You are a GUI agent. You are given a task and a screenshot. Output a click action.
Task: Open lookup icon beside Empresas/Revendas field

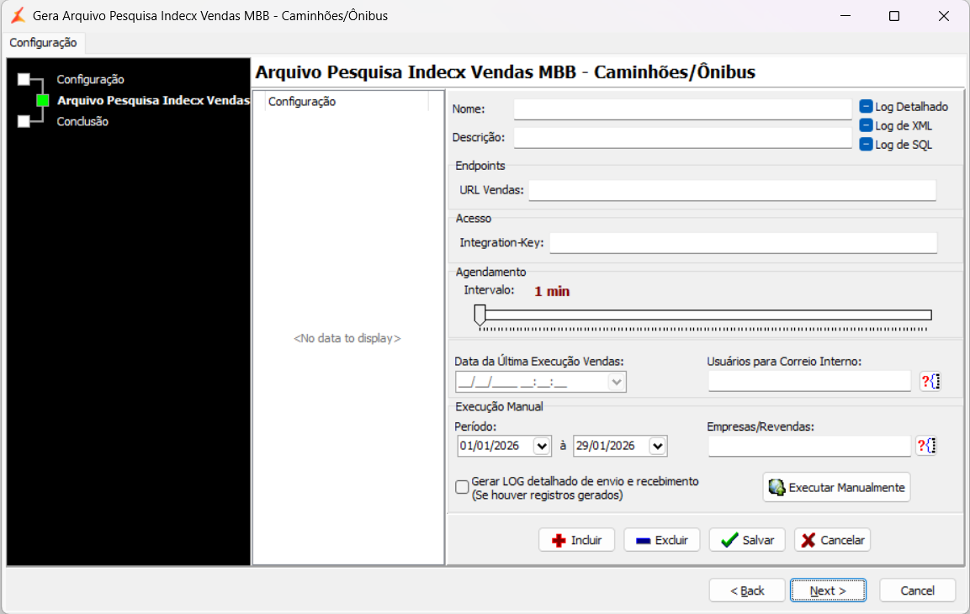point(926,445)
